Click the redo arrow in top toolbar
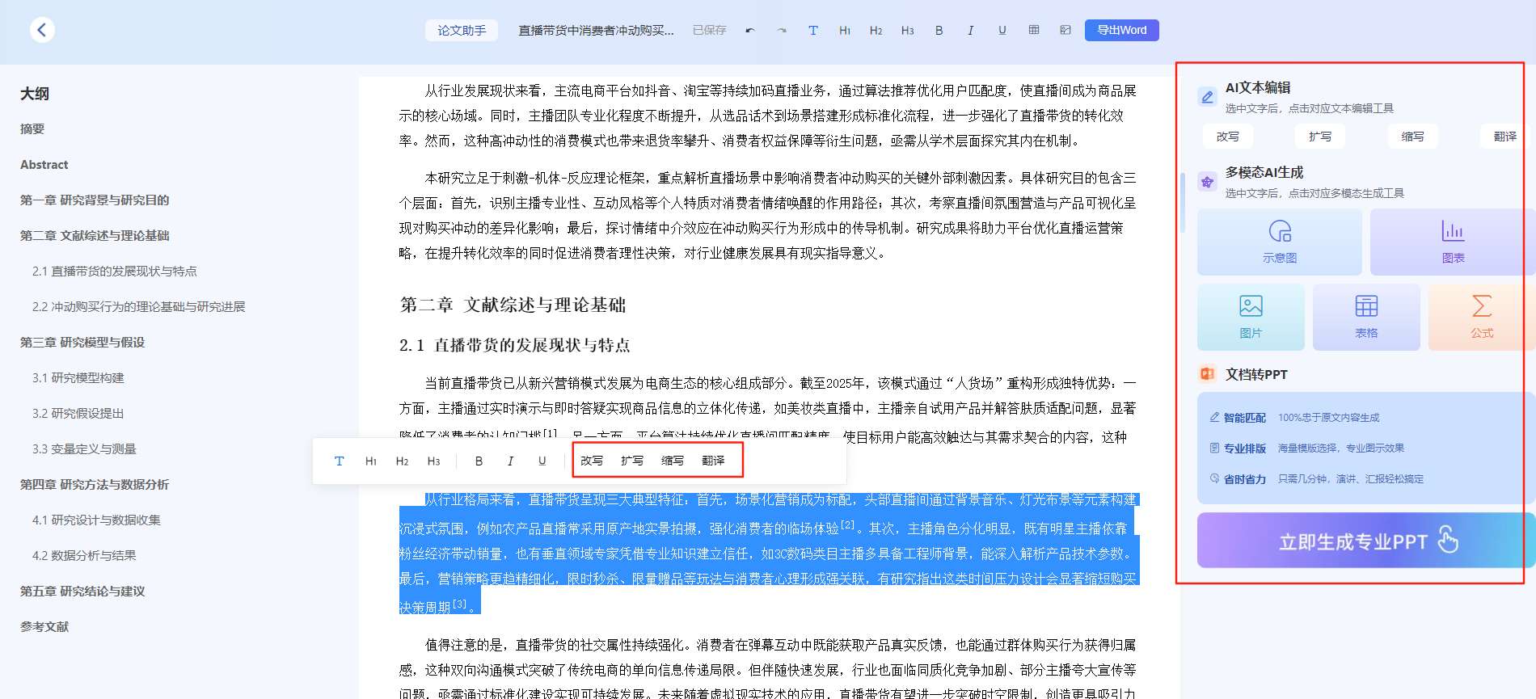 click(782, 30)
